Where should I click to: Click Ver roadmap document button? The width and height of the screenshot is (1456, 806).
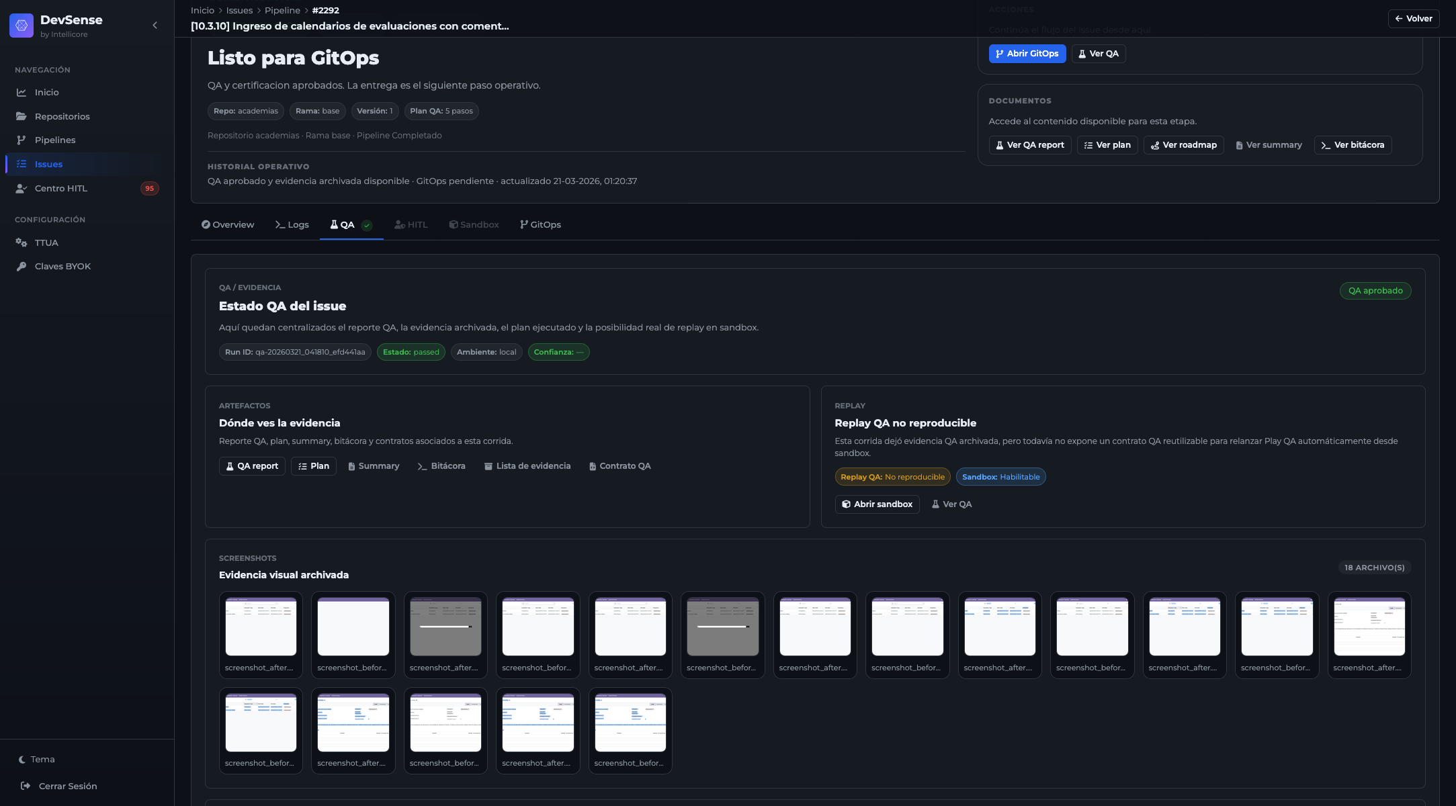click(x=1183, y=145)
